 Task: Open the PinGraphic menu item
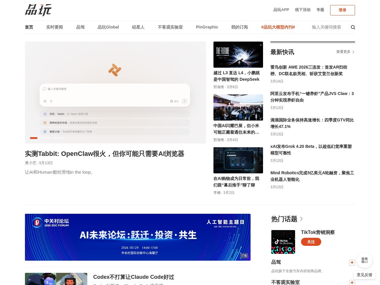(207, 27)
